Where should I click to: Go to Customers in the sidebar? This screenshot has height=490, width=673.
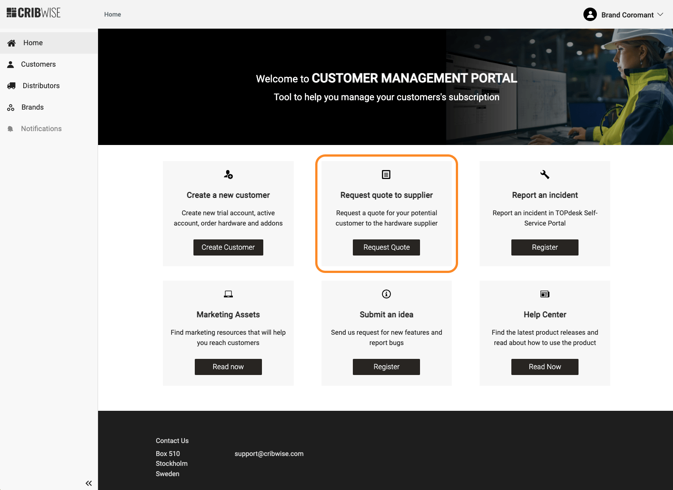(38, 64)
